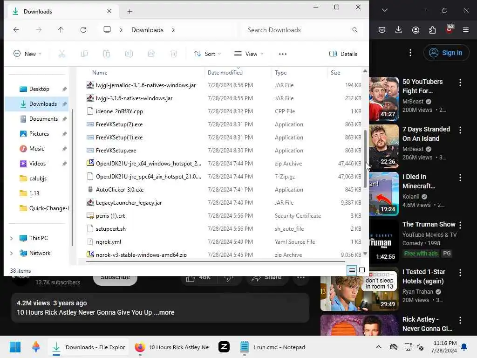Sort by Date modified column header
This screenshot has width=477, height=358.
225,73
